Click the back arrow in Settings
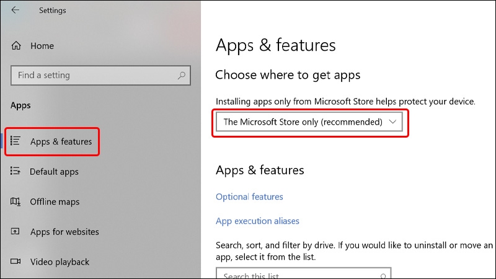The width and height of the screenshot is (496, 279). click(x=15, y=11)
